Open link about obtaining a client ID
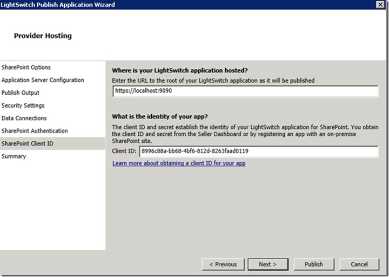Viewport: 389px width, 277px height. [179, 163]
